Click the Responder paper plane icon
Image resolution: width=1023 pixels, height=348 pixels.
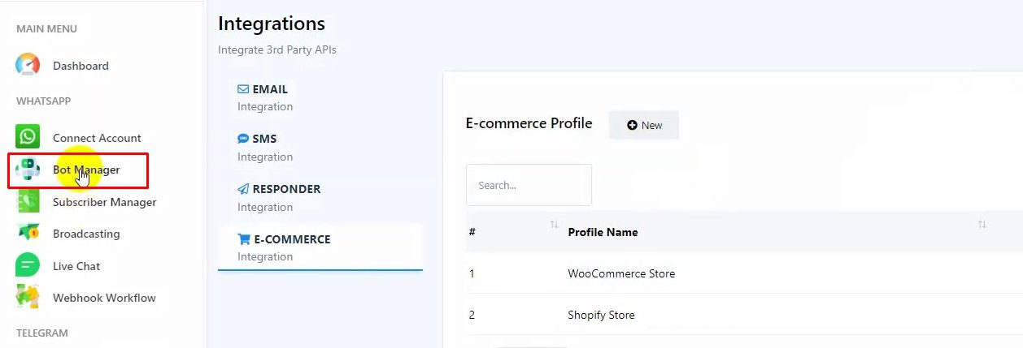click(243, 189)
